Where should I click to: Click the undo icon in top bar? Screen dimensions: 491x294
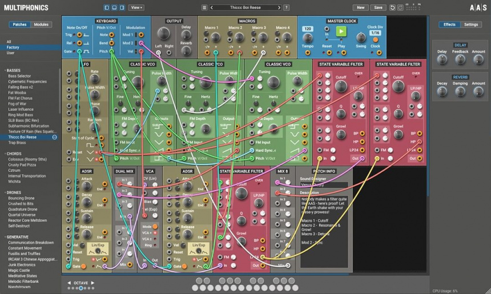pyautogui.click(x=392, y=8)
